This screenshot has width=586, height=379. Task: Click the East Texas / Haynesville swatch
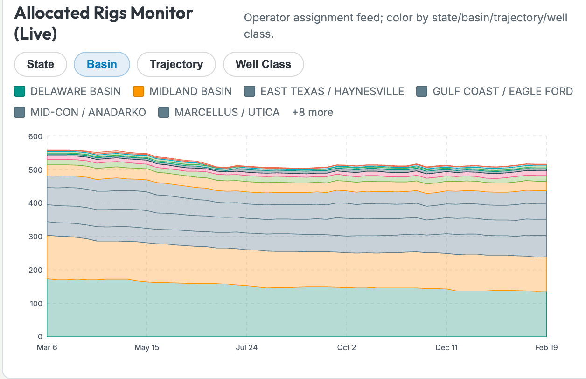(x=250, y=91)
